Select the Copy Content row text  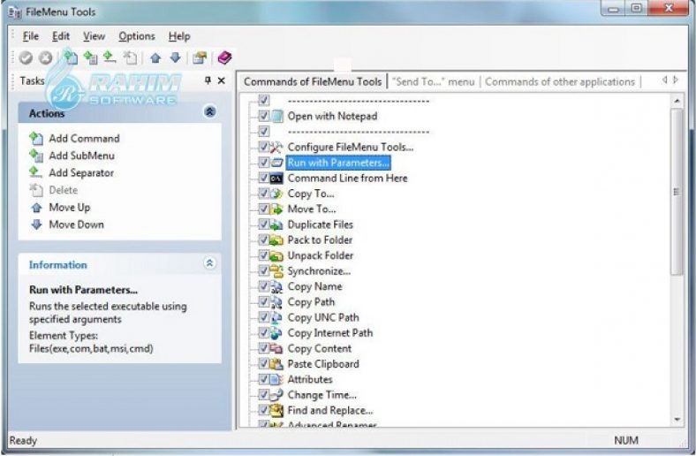pos(320,348)
